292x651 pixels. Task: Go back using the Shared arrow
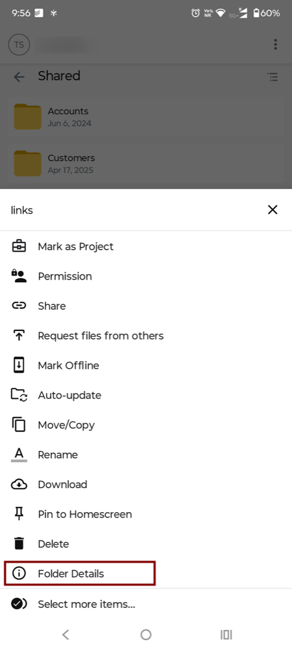(x=19, y=77)
